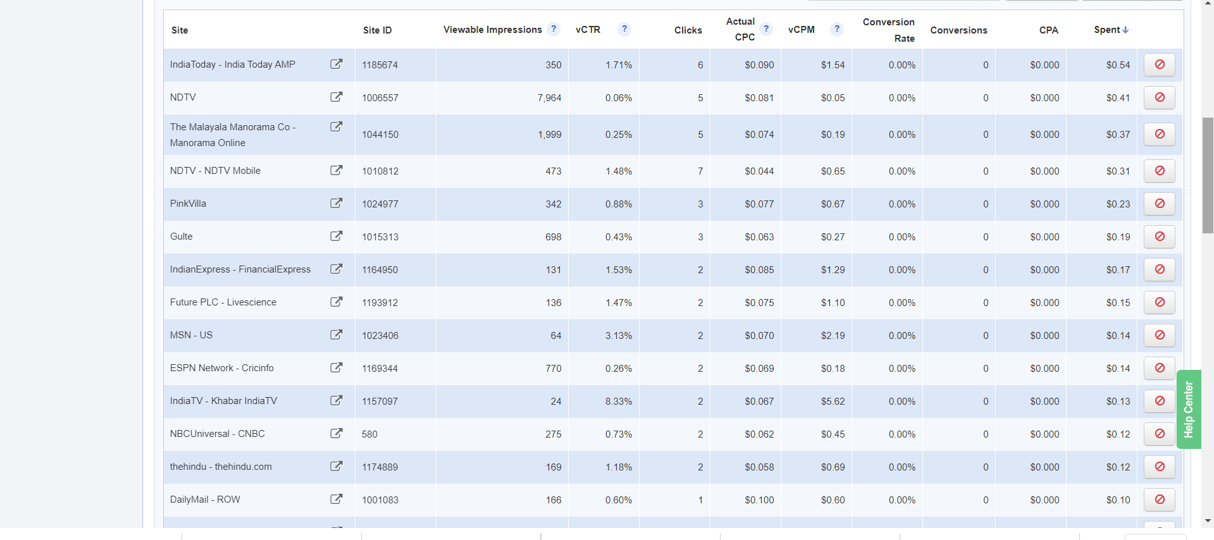Open external link for NDTV - NDTV Mobile
This screenshot has width=1214, height=540.
tap(337, 170)
